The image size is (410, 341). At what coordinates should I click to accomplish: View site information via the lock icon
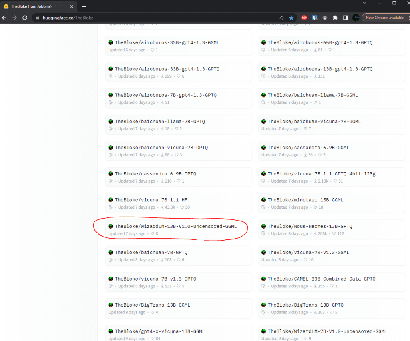pos(38,18)
